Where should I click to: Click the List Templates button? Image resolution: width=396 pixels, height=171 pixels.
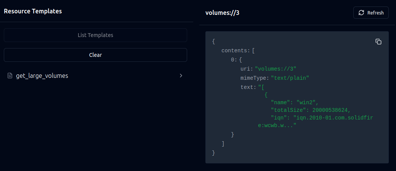tap(95, 35)
